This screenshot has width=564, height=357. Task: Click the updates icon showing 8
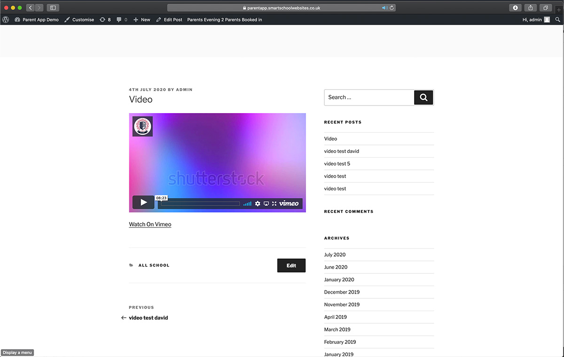pyautogui.click(x=105, y=20)
